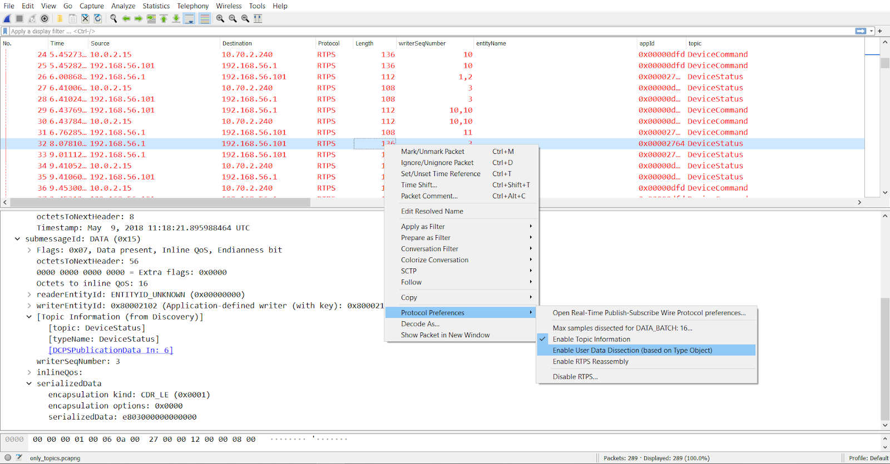The width and height of the screenshot is (890, 464).
Task: Go to a specified packet
Action: [x=151, y=18]
